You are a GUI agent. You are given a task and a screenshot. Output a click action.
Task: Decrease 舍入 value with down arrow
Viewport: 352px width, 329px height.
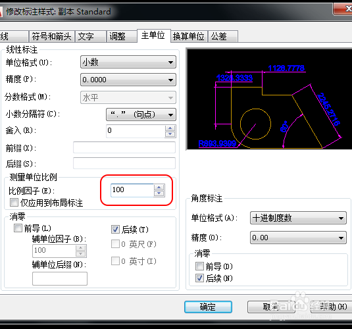pos(170,134)
